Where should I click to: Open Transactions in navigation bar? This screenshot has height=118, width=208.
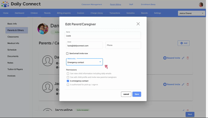pyautogui.click(x=115, y=13)
